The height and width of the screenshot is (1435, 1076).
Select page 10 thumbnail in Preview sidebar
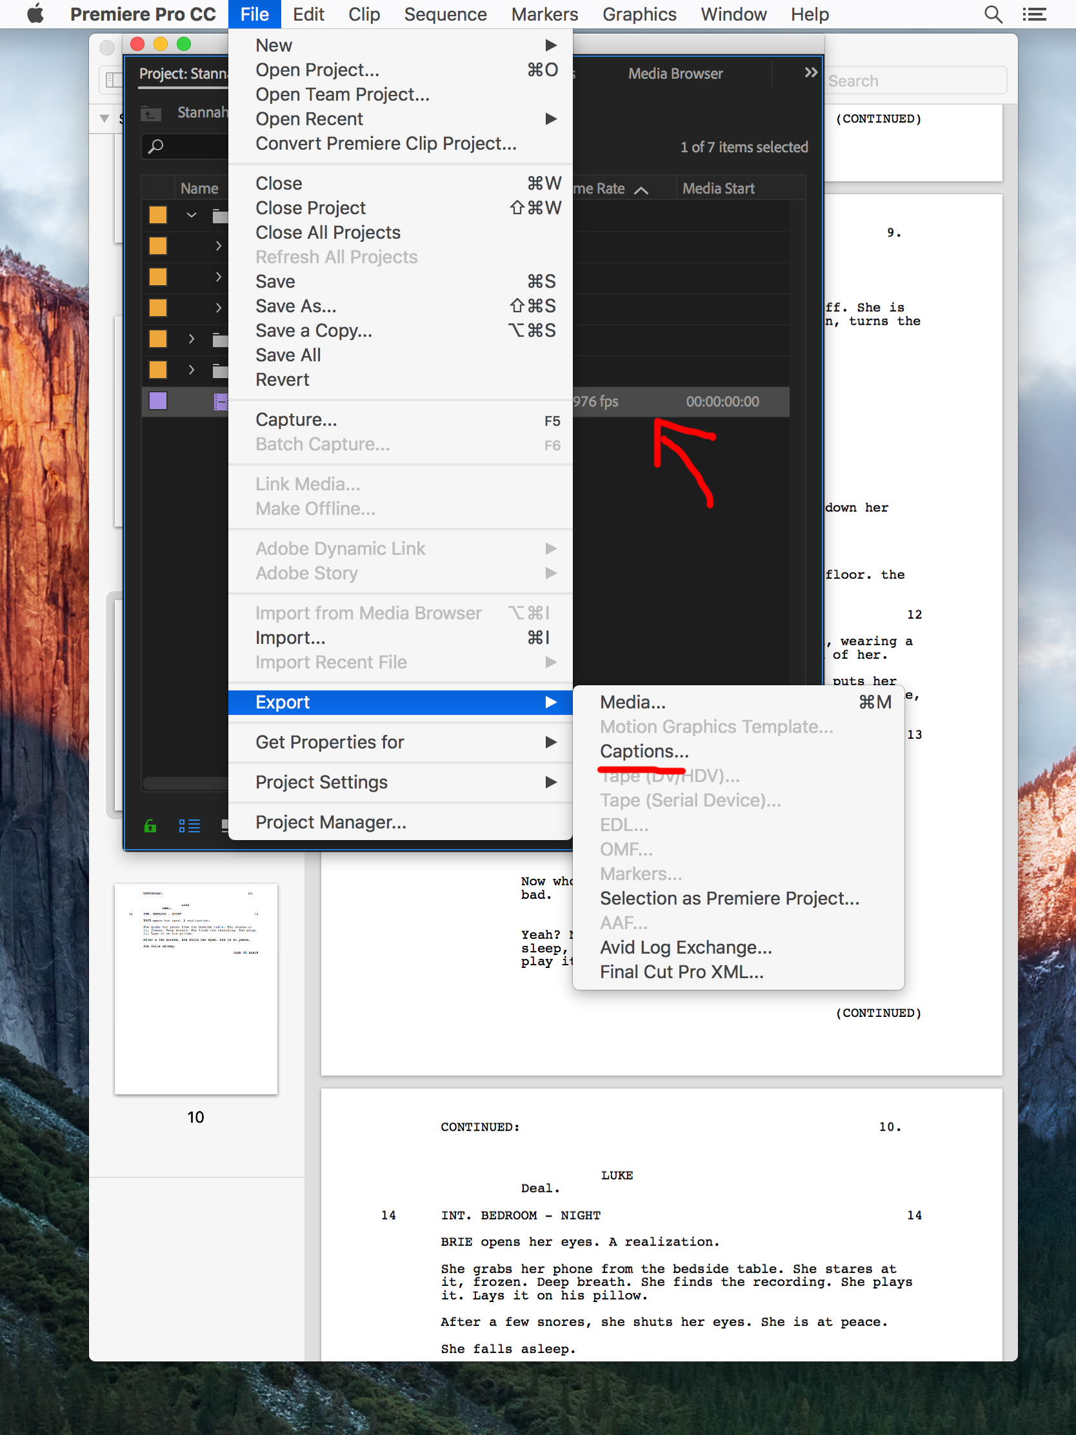[x=196, y=988]
